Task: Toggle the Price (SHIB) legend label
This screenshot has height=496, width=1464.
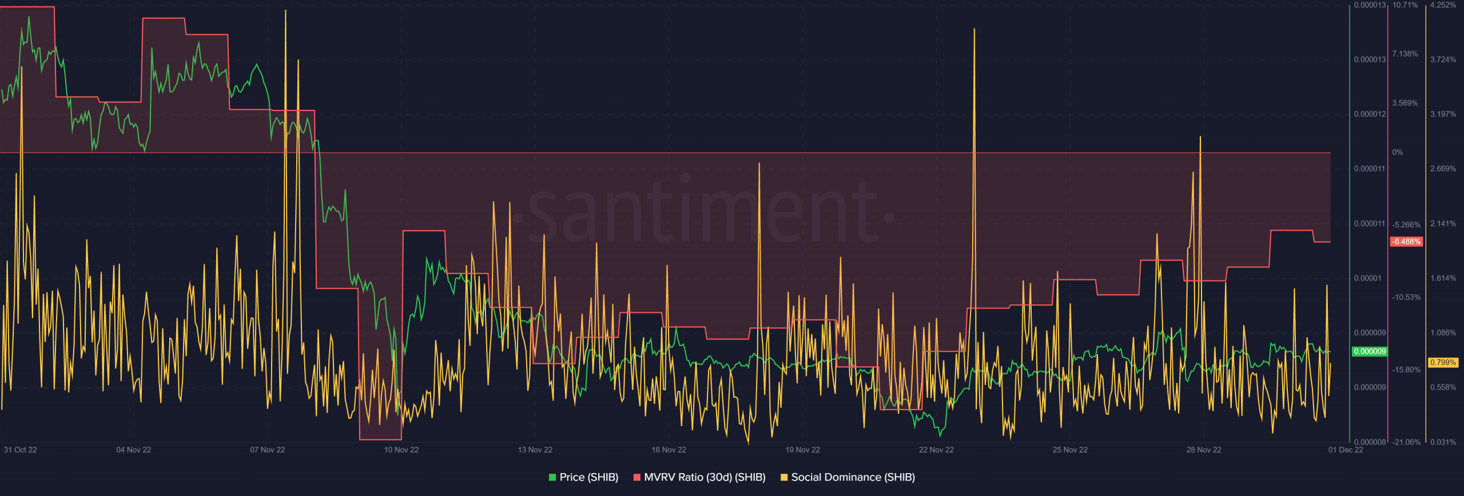Action: (588, 477)
